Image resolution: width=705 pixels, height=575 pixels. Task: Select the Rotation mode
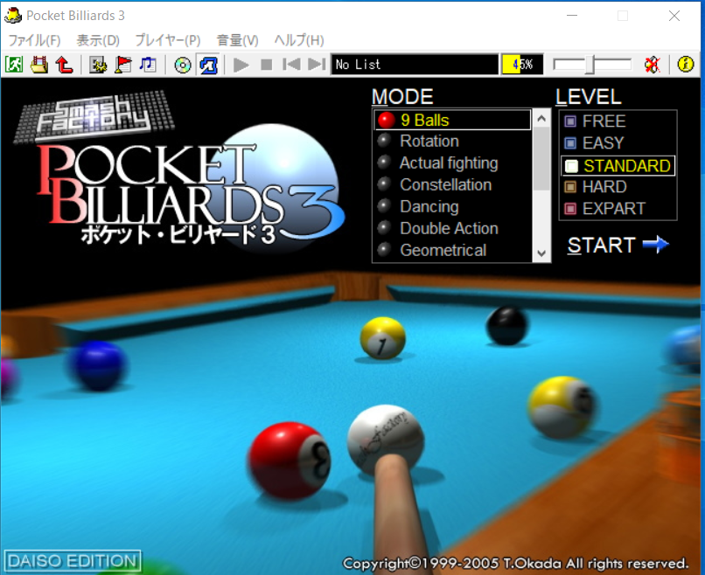(x=452, y=141)
